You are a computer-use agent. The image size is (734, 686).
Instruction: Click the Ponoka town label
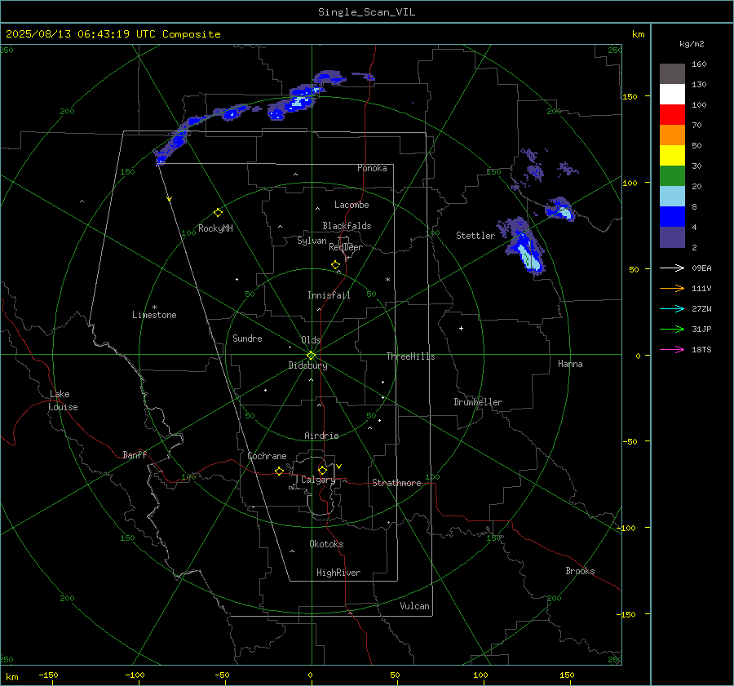(372, 169)
